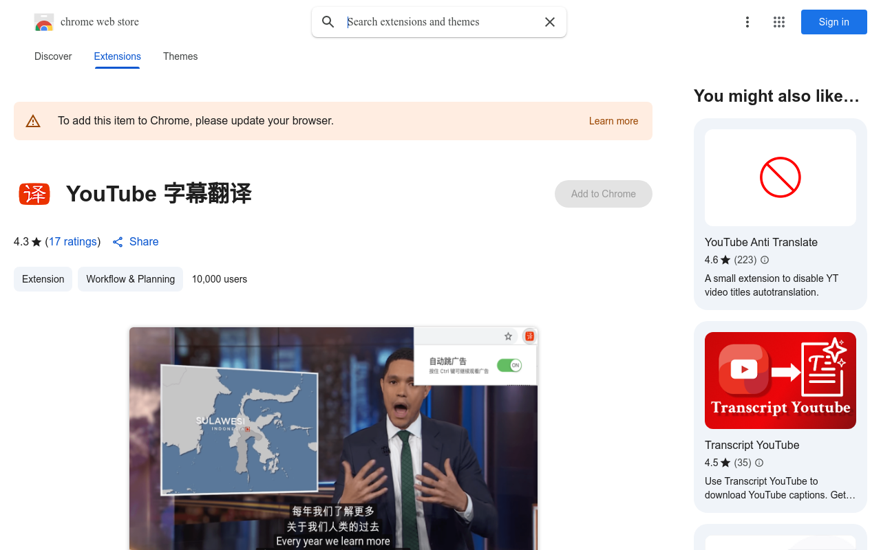Click the info icon beside 35 ratings
This screenshot has height=550, width=881.
759,463
